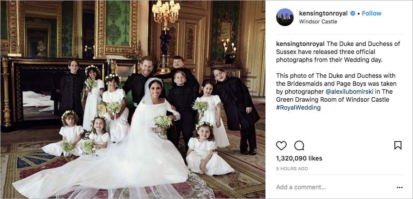
Task: Open kensingtonroyal username in the header
Action: (323, 13)
